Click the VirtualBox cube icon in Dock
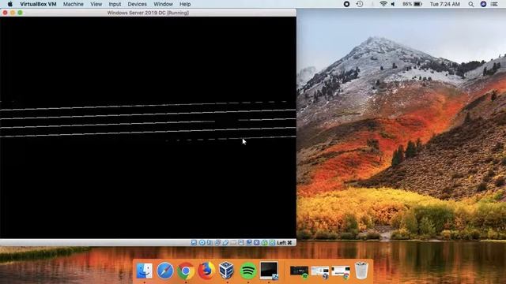 click(x=227, y=271)
